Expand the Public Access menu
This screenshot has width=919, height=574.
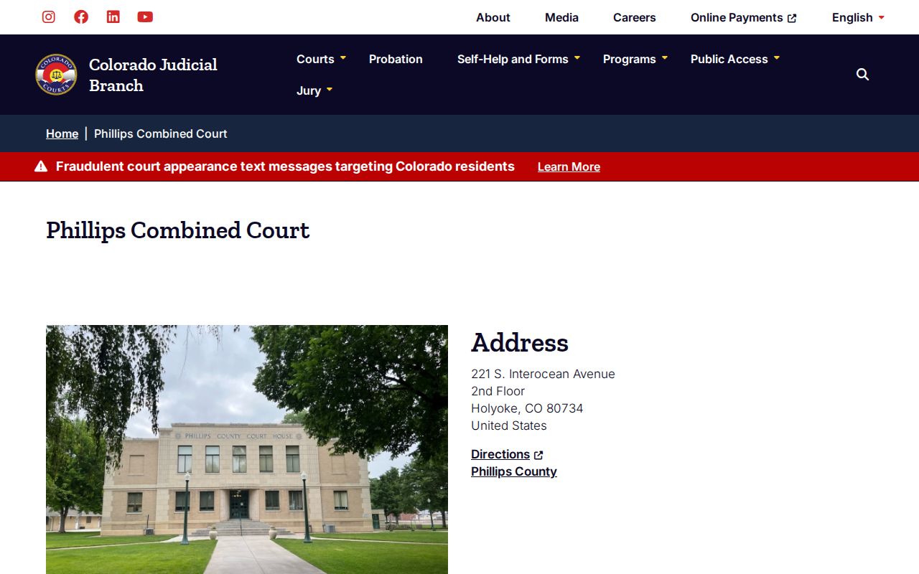pos(734,59)
